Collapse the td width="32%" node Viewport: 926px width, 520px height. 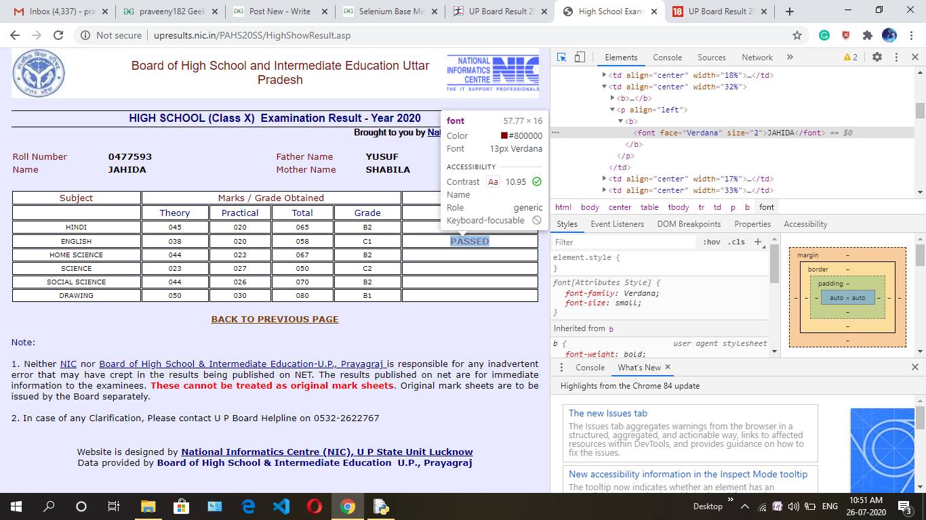click(605, 87)
